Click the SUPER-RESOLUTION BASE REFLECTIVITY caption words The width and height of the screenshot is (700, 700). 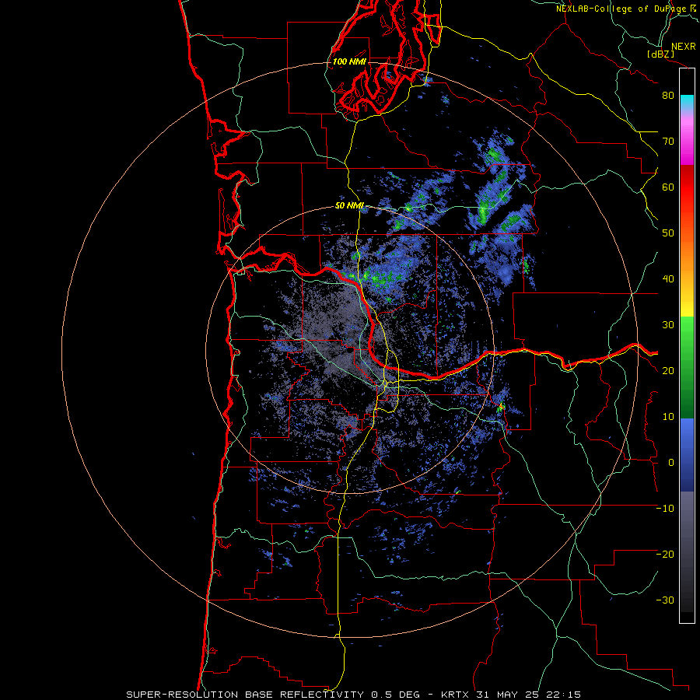(245, 695)
